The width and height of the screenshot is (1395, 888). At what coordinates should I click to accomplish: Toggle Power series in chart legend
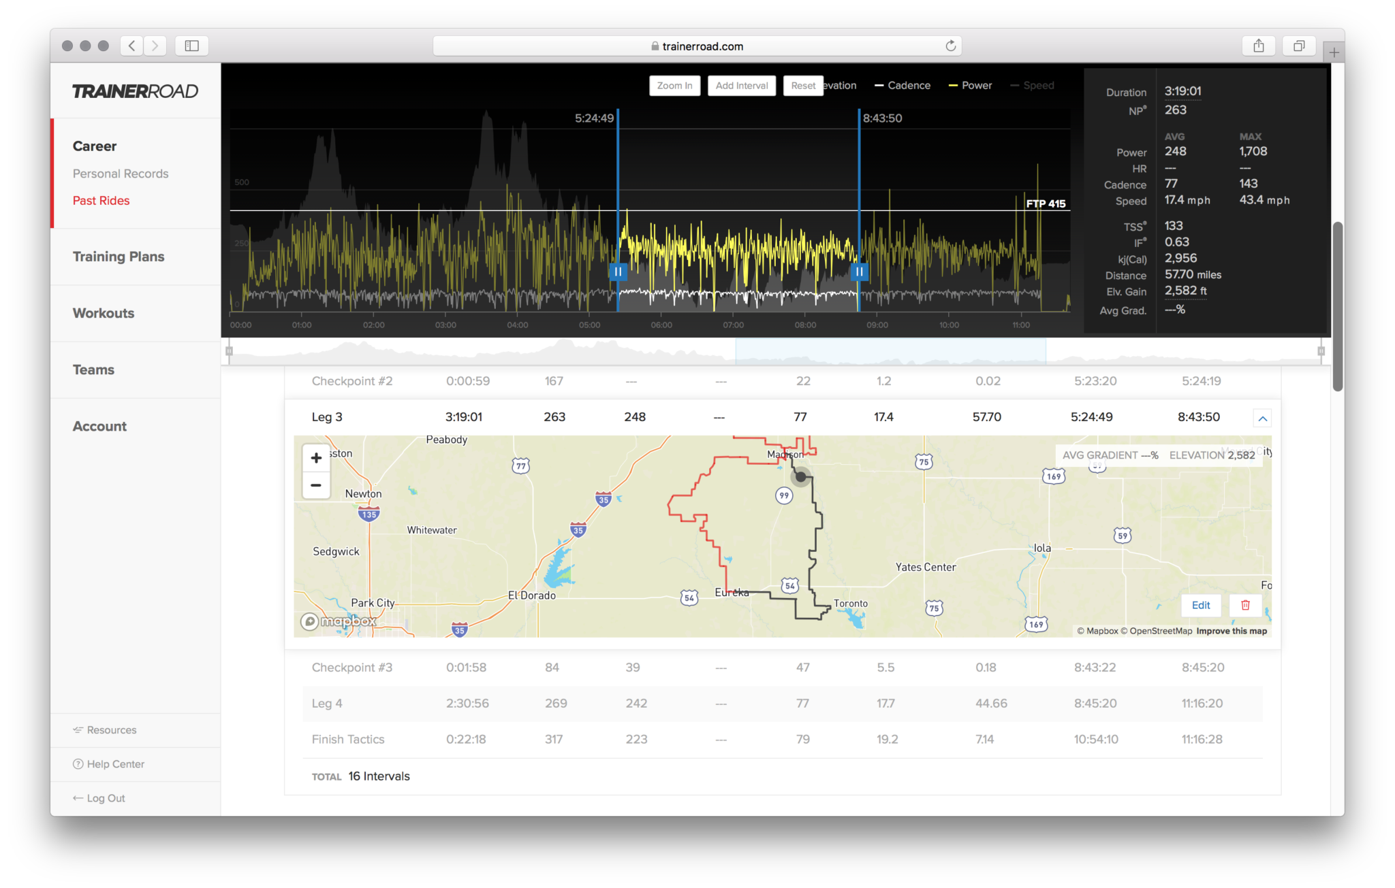pyautogui.click(x=970, y=85)
